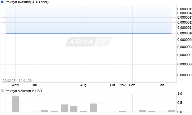Click the 'Aug.' axis label
Screen dimensions: 192x115
click(84, 85)
